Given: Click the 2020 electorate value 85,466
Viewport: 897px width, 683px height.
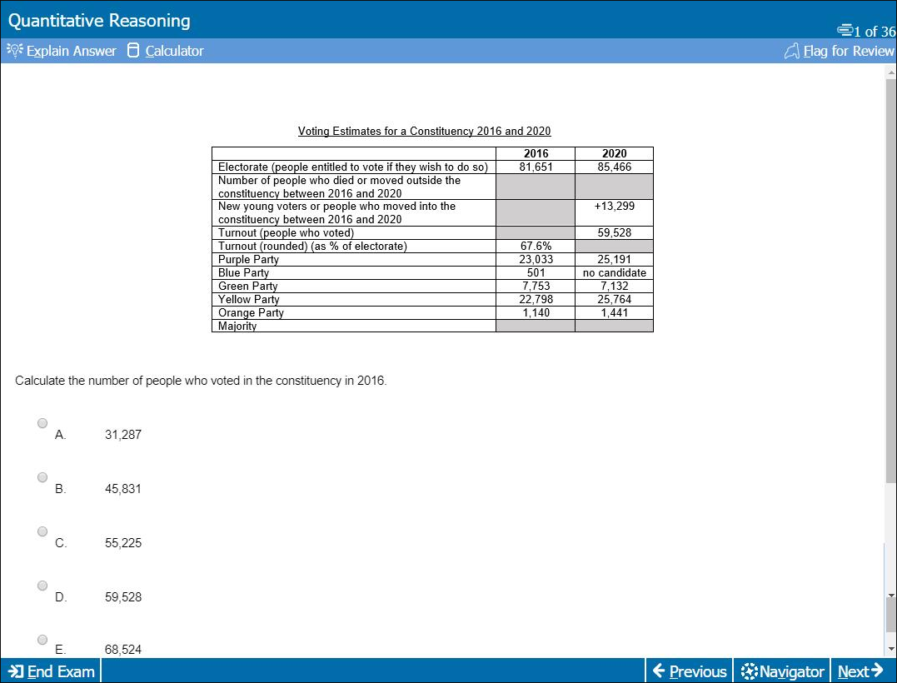Looking at the screenshot, I should [615, 167].
